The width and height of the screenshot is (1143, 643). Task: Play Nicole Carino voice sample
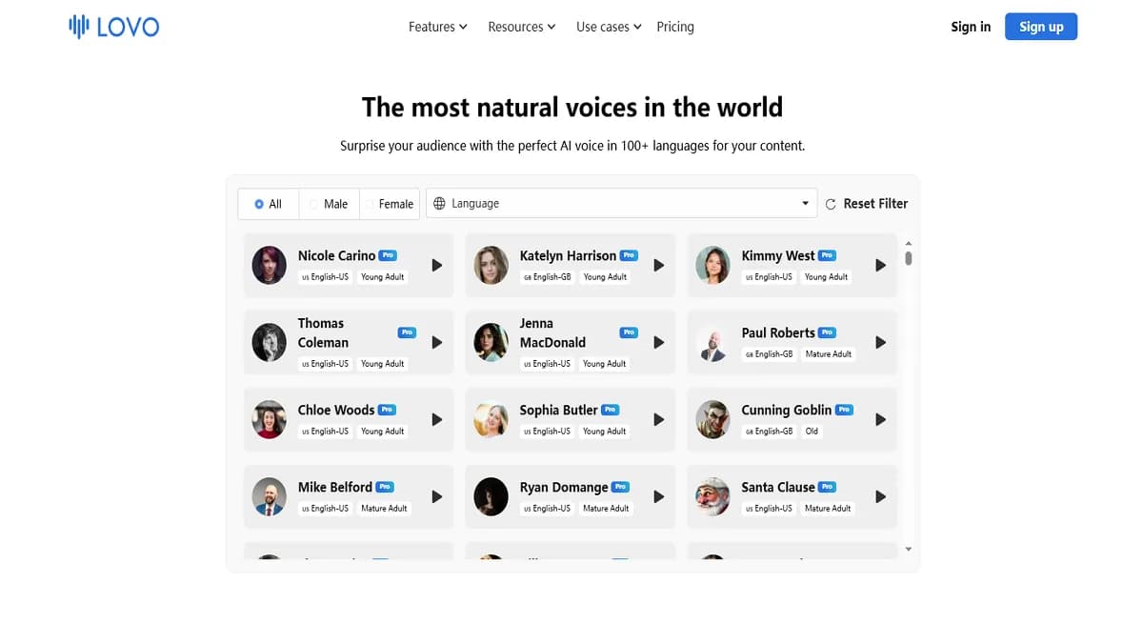point(437,265)
